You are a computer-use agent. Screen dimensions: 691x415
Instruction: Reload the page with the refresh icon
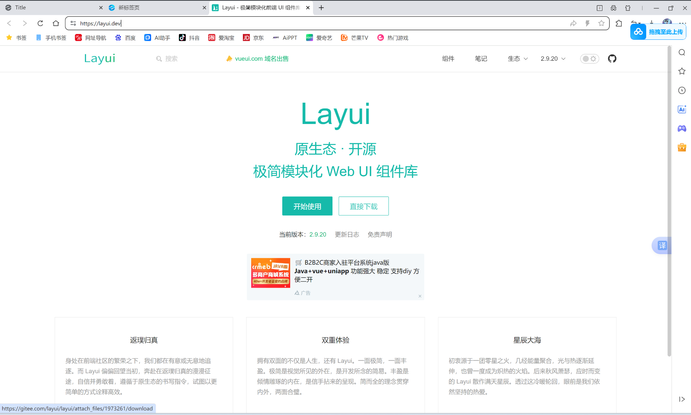40,23
